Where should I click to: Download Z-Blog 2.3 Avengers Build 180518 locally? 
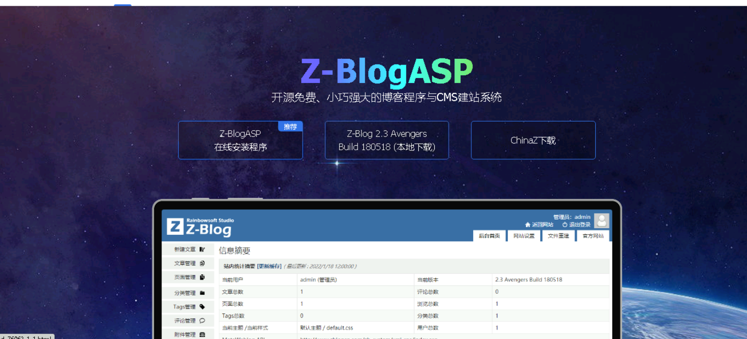tap(387, 140)
